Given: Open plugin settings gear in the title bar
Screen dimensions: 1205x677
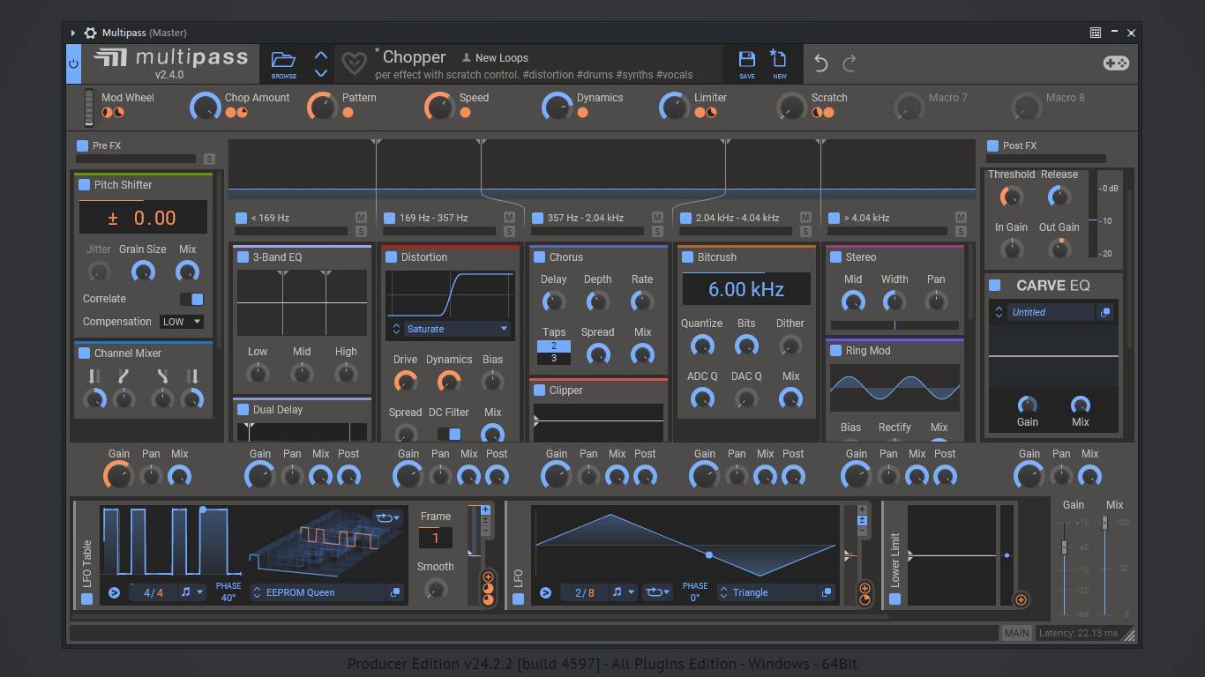Looking at the screenshot, I should pyautogui.click(x=90, y=33).
